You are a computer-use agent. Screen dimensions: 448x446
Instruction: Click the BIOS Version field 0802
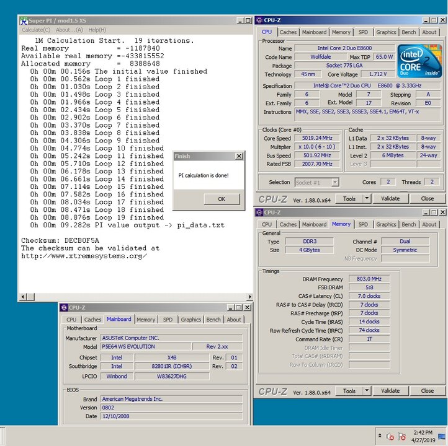click(171, 408)
